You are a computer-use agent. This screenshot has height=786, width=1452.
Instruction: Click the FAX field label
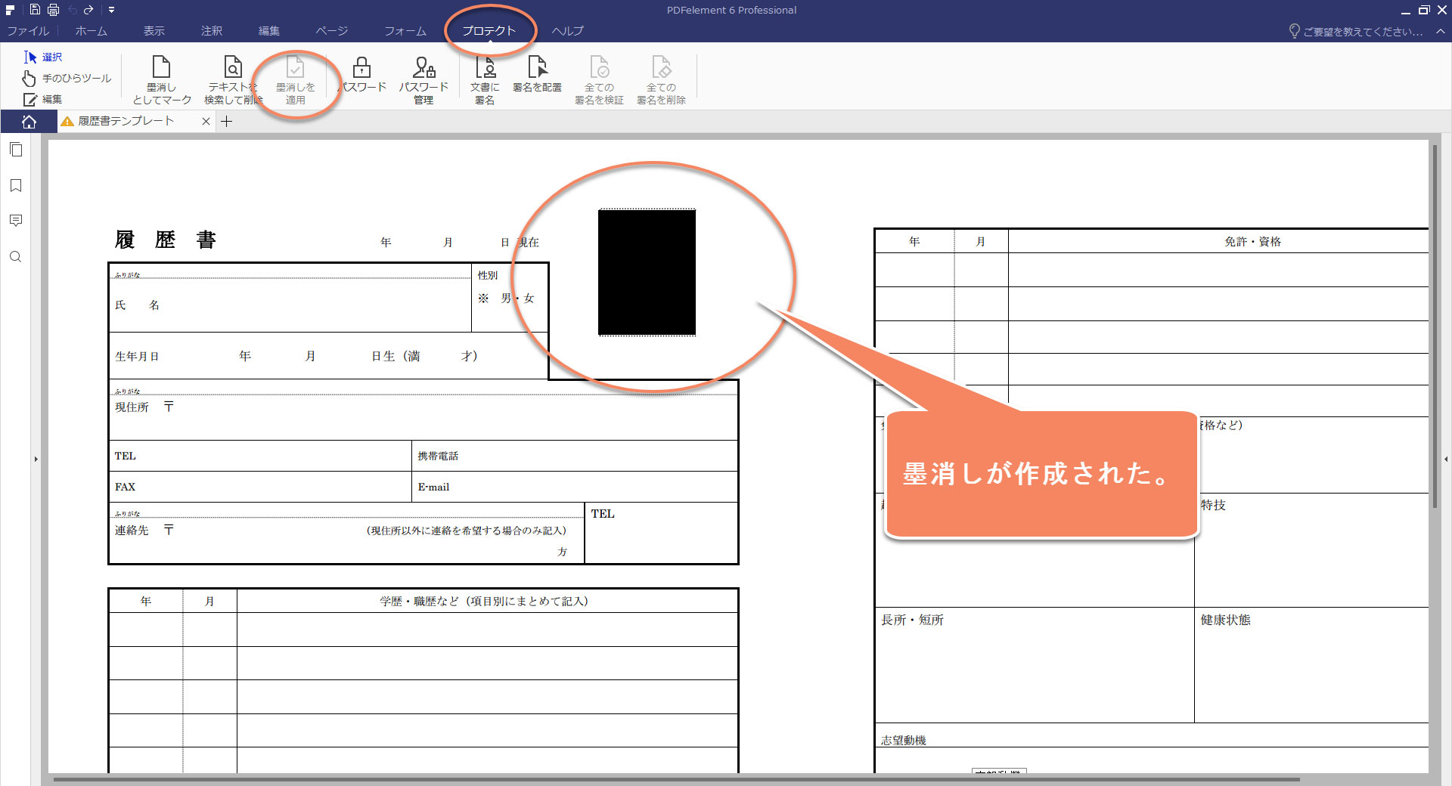[x=125, y=487]
